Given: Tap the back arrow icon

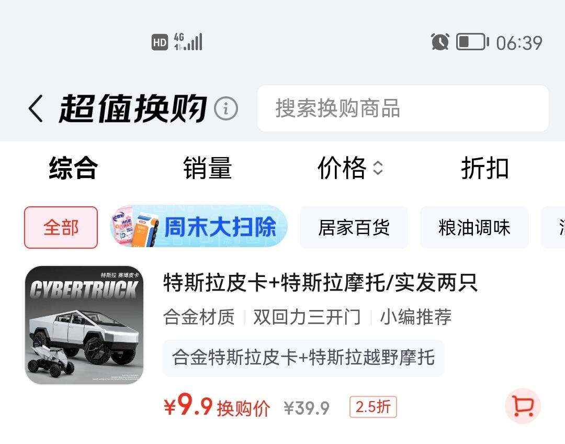Looking at the screenshot, I should [36, 108].
